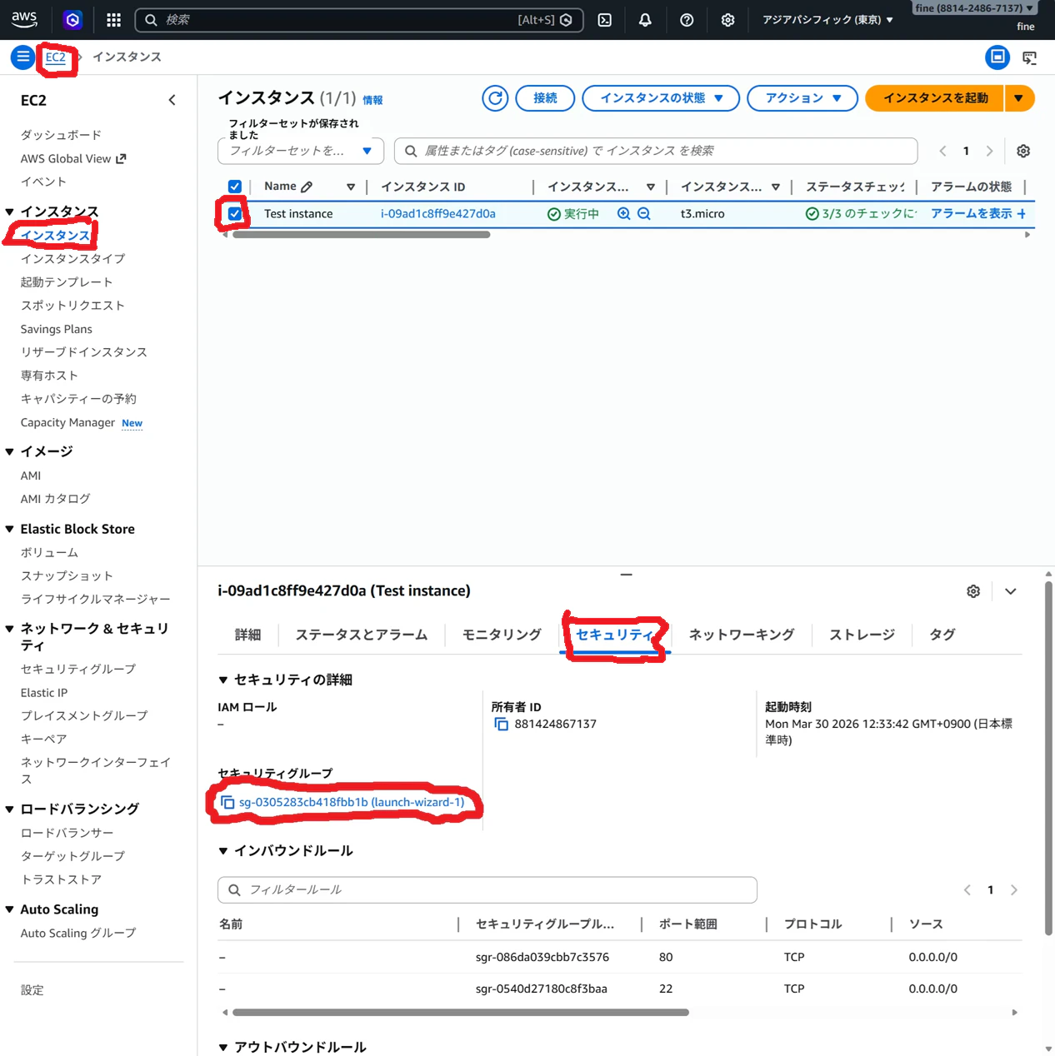Click the フィルタールール search field
Viewport: 1055px width, 1056px height.
coord(487,890)
